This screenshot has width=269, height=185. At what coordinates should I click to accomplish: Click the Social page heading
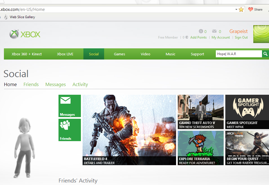16,74
